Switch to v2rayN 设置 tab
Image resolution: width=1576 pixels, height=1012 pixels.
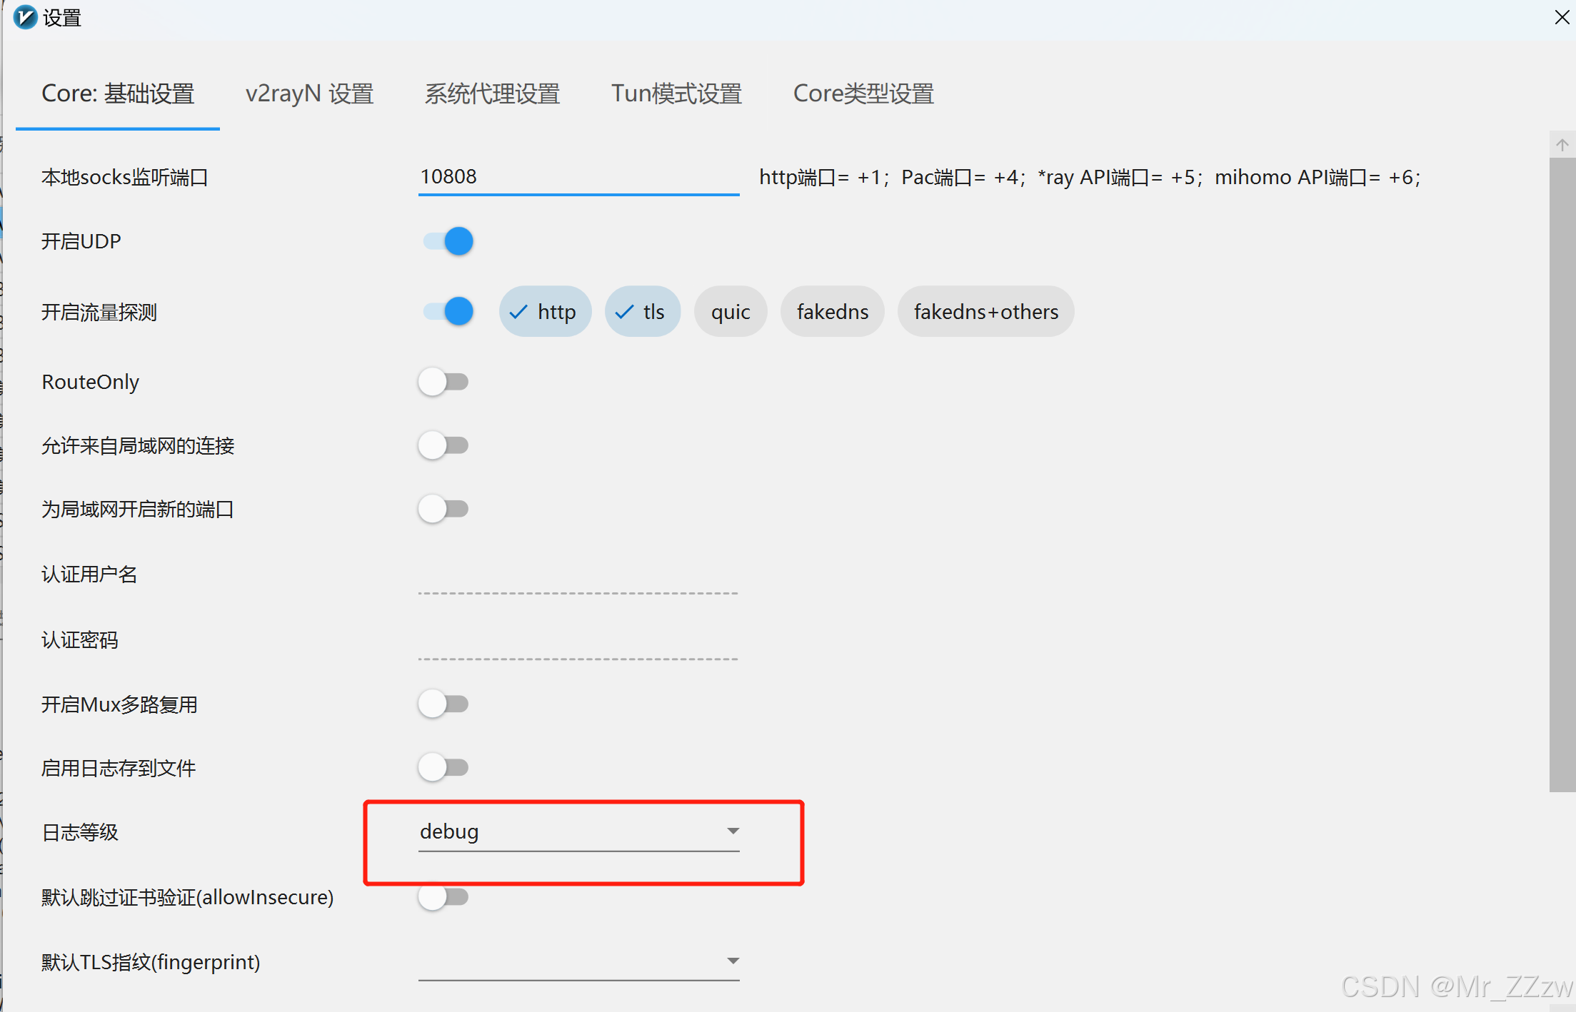tap(309, 93)
